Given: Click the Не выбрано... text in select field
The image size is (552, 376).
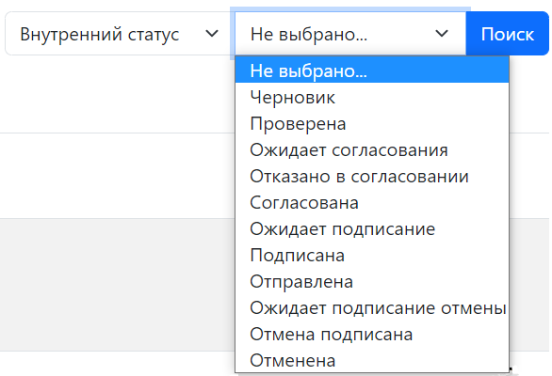Looking at the screenshot, I should click(309, 35).
